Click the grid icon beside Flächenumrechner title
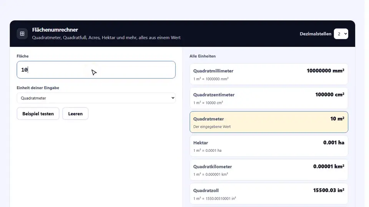 coord(22,34)
